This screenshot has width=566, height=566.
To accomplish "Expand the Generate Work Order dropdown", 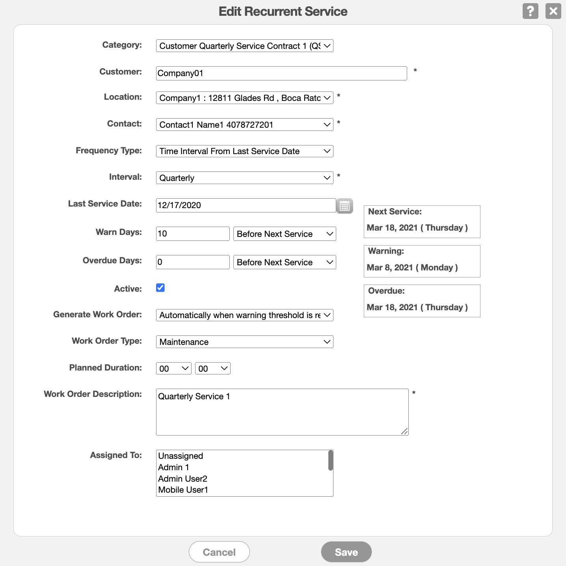I will [244, 315].
